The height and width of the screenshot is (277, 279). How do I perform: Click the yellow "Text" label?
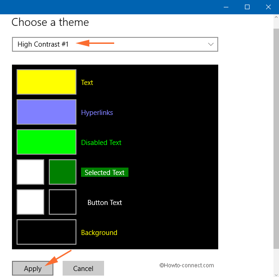pyautogui.click(x=87, y=83)
